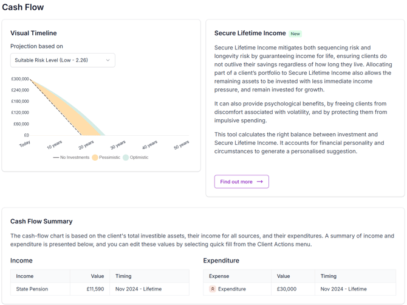Click the £11,590 State Pension value

coord(94,289)
